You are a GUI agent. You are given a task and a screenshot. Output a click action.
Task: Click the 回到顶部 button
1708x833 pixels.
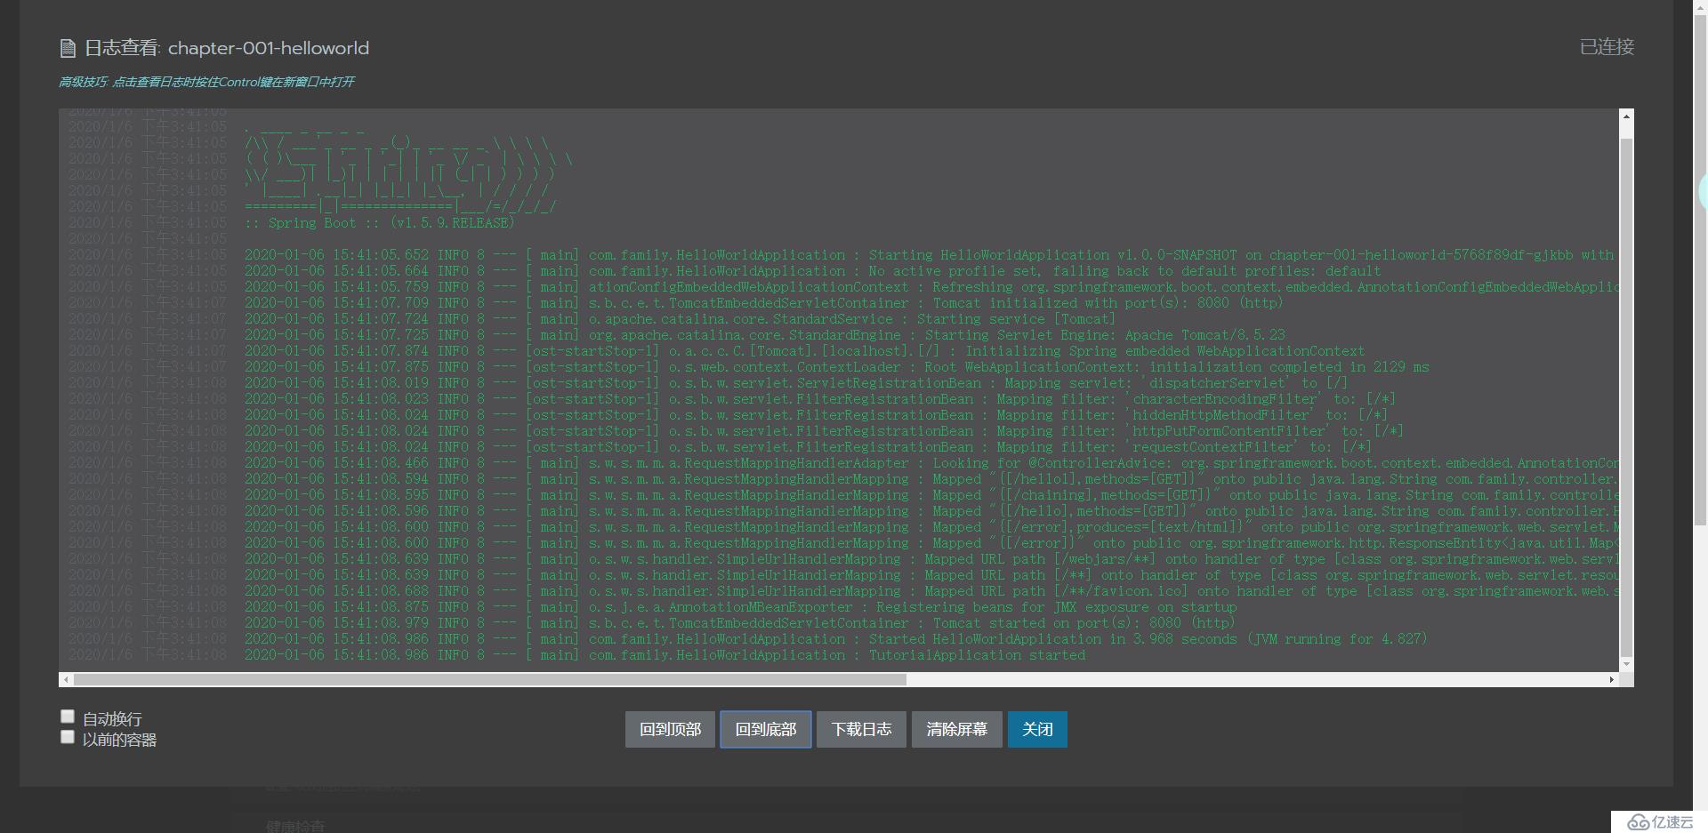[x=670, y=729]
